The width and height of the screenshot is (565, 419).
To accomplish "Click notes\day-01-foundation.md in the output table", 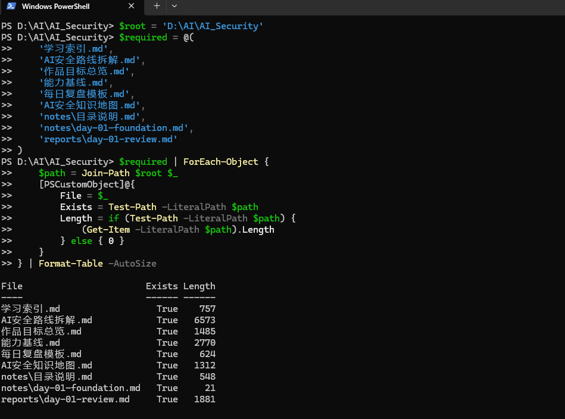I will (x=71, y=388).
